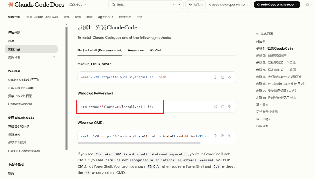
Task: Jump to 步骤 5 first code change
Action: (279, 76)
